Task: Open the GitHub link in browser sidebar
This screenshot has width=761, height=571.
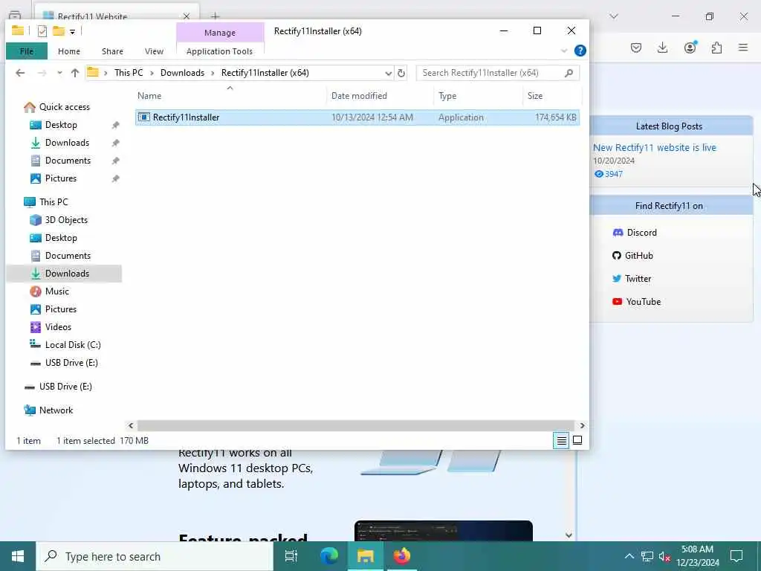Action: pos(632,256)
